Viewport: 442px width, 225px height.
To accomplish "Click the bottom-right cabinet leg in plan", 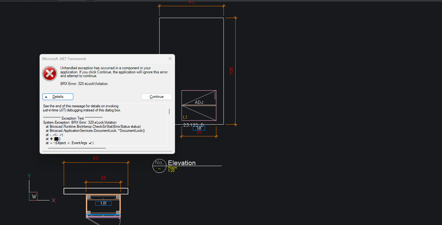I will tap(118, 212).
